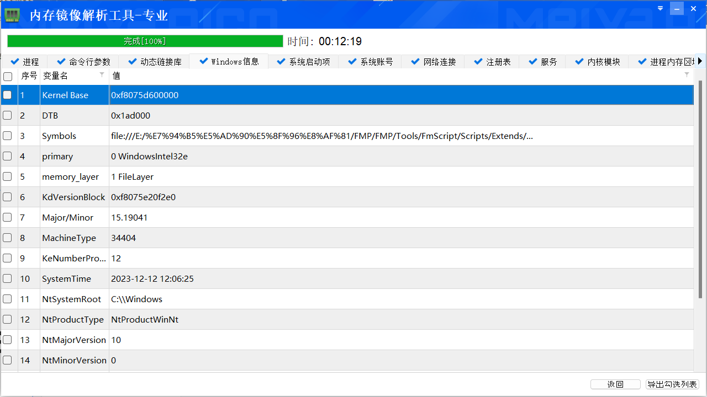This screenshot has height=397, width=707.
Task: Select the value 0xf8075e20f2e0
Action: (x=143, y=197)
